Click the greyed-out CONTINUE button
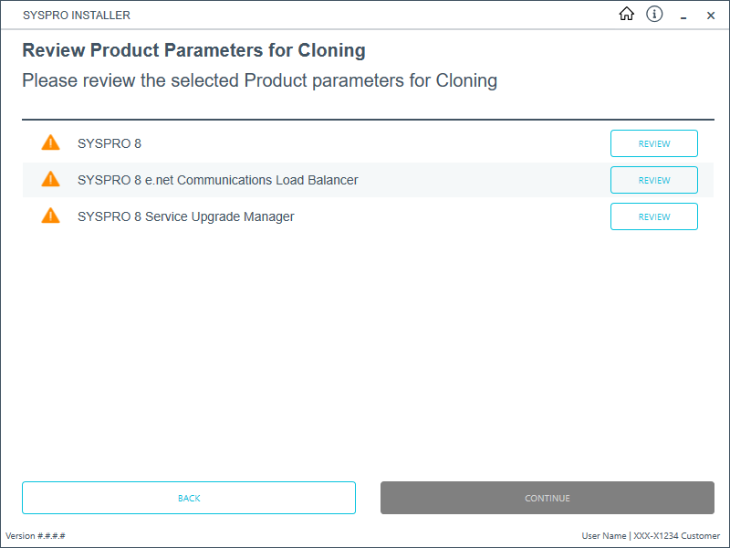This screenshot has height=548, width=730. 547,498
